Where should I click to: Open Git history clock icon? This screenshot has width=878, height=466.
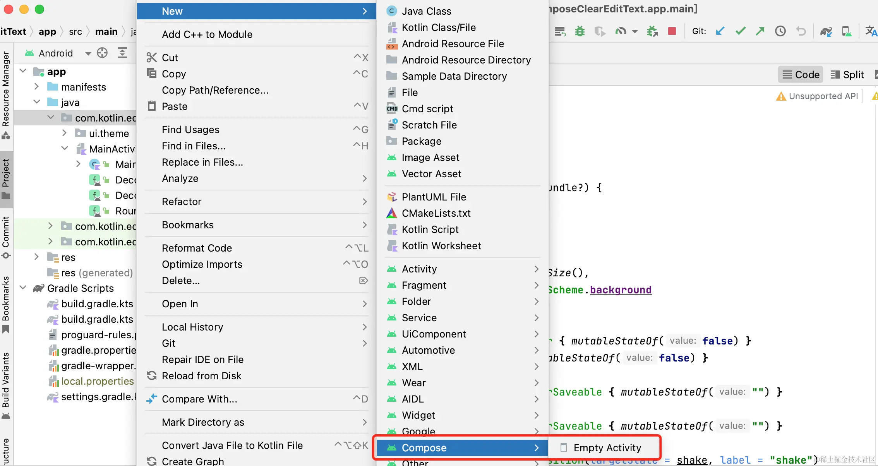click(x=780, y=31)
